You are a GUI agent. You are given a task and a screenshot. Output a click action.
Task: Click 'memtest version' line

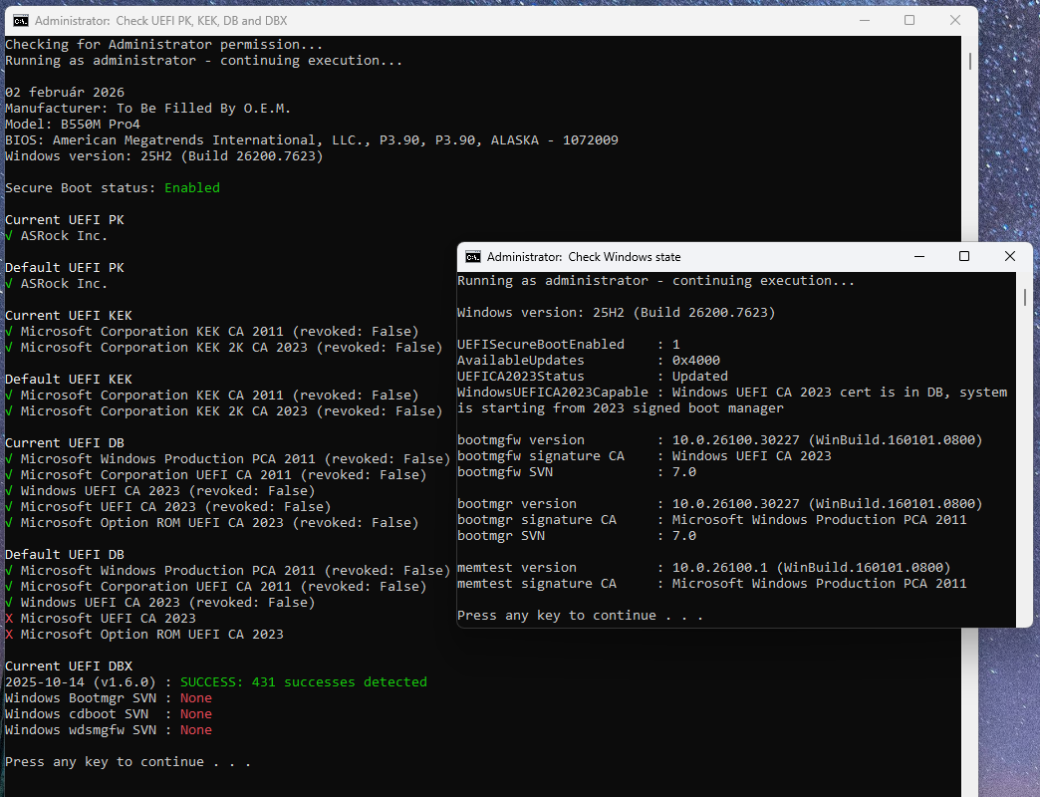[x=703, y=567]
